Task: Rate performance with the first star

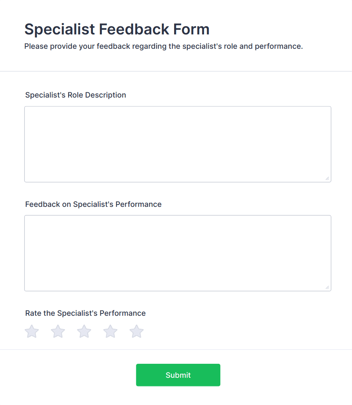Action: [32, 332]
